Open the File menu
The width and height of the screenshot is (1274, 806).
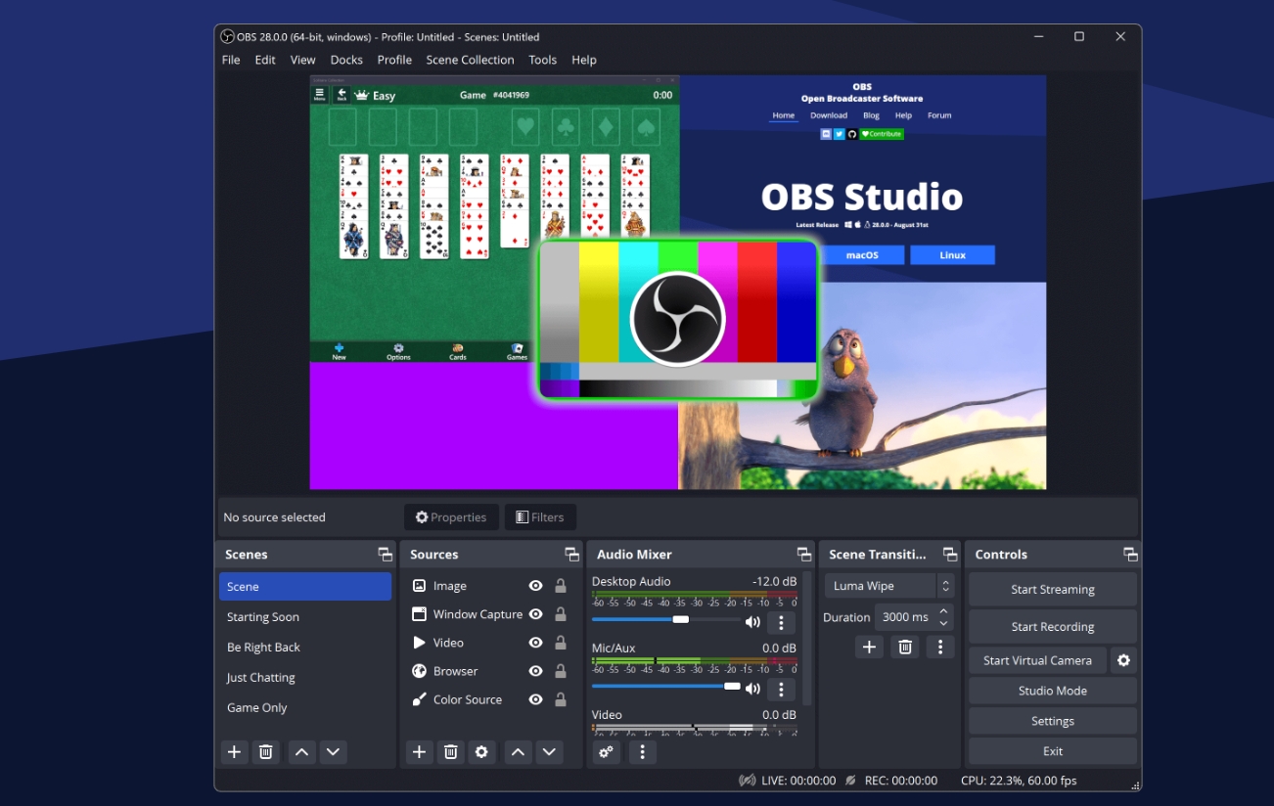[231, 60]
